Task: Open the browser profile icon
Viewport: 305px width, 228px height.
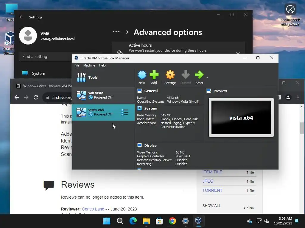Action: pos(288,97)
